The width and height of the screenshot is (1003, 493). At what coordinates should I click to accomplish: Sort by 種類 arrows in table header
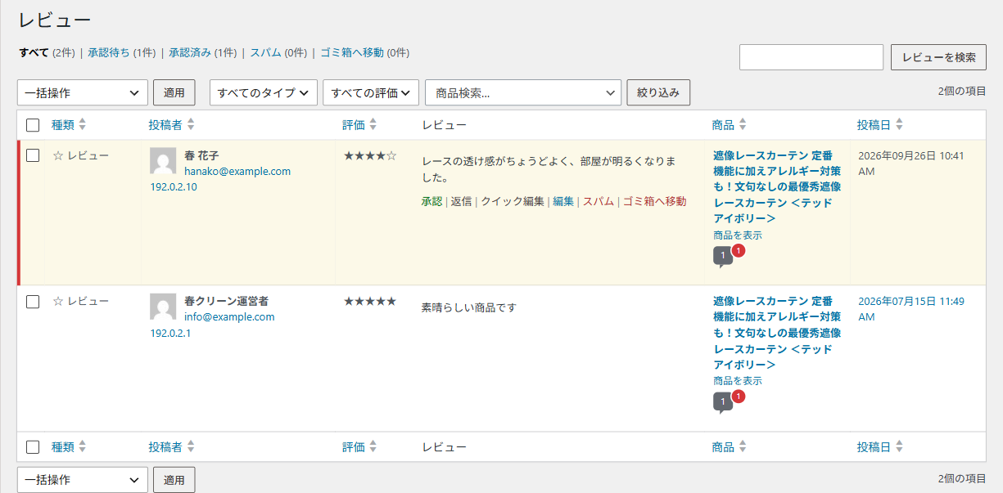click(82, 125)
